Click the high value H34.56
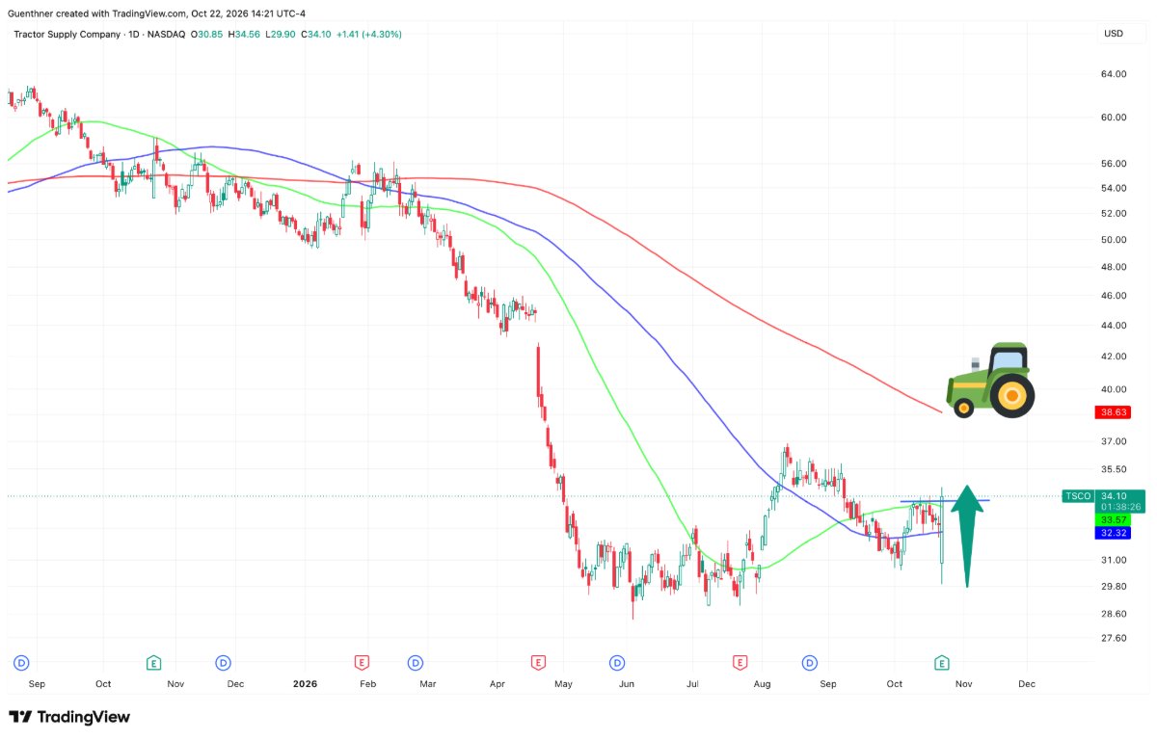Viewport: 1157px width, 740px height. coord(244,35)
